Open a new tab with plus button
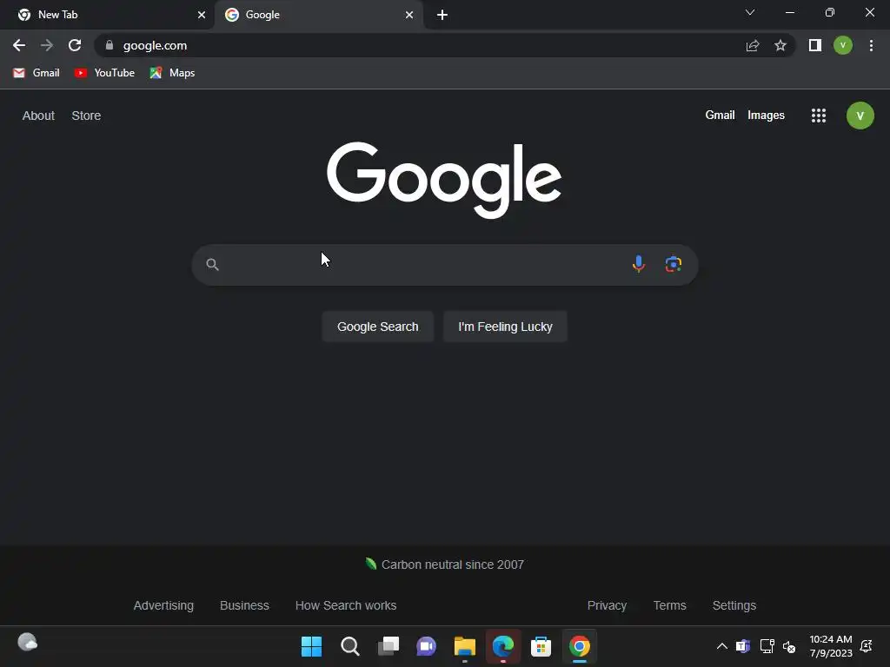890x667 pixels. click(442, 15)
